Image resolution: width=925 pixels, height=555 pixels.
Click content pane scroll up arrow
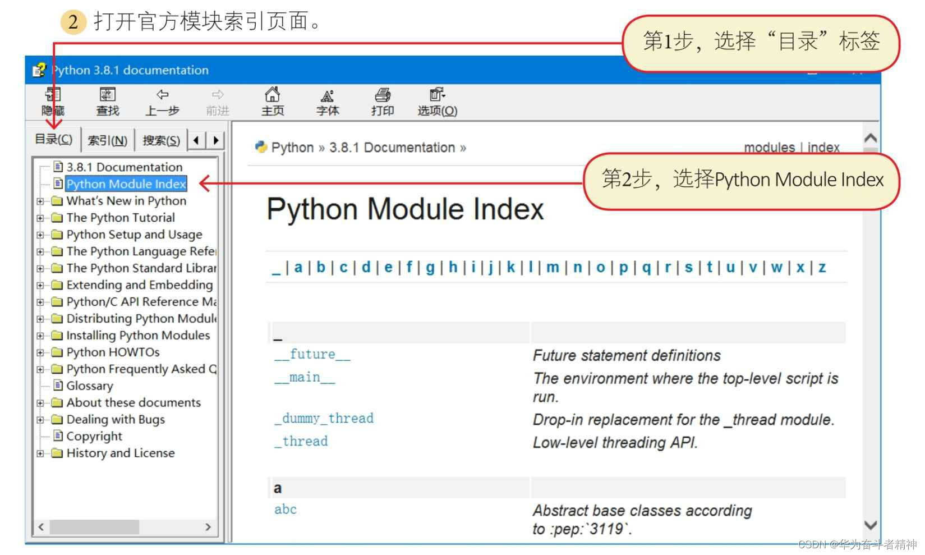[871, 138]
